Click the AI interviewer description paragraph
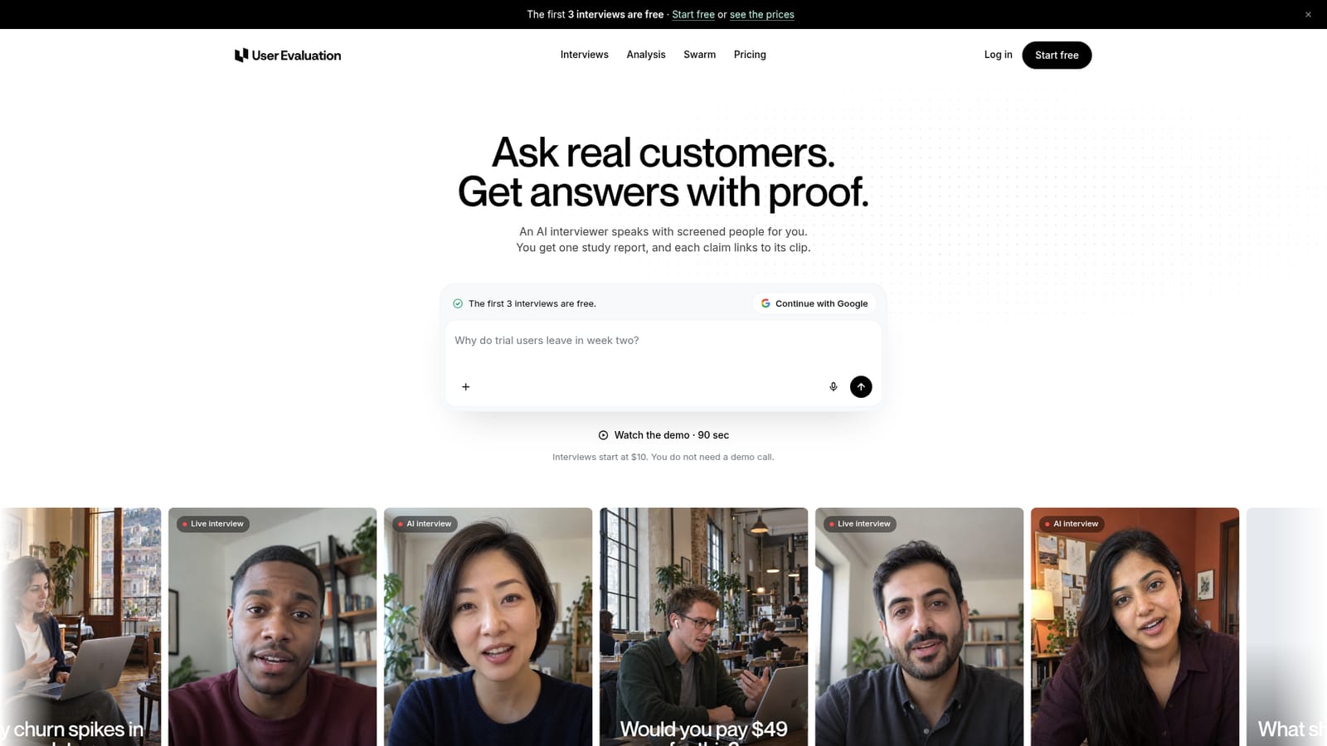Viewport: 1327px width, 746px height. [x=663, y=240]
